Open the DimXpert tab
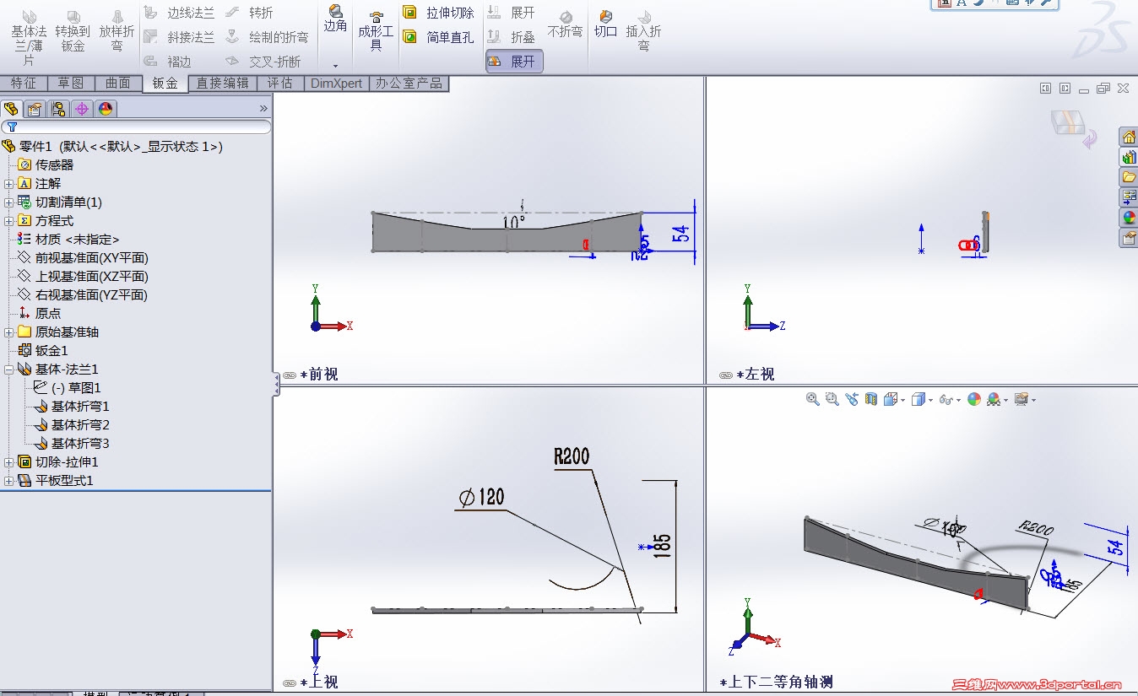This screenshot has width=1138, height=696. pos(336,83)
